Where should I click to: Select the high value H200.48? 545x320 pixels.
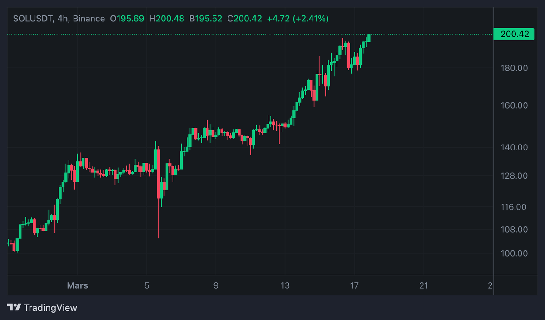(x=167, y=19)
